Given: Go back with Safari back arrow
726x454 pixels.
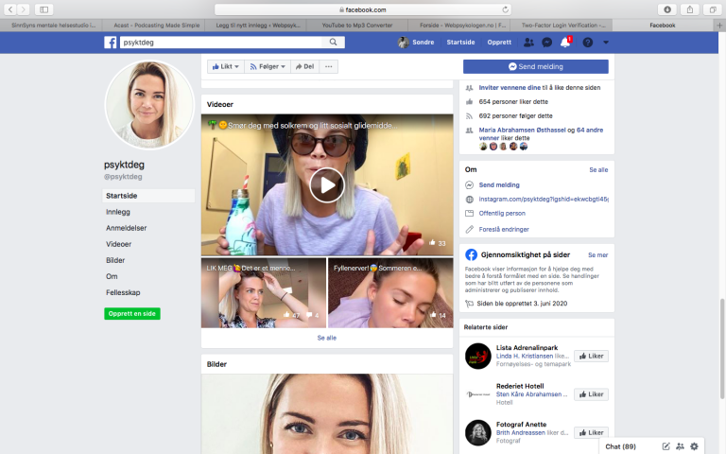Looking at the screenshot, I should click(10, 9).
